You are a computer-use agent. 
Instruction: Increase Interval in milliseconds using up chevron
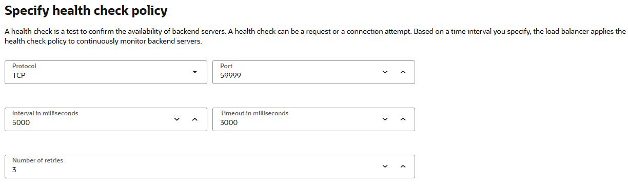point(194,119)
